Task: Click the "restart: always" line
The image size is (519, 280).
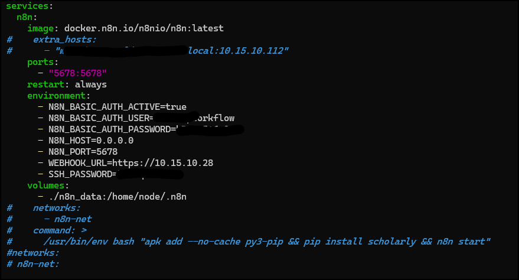Action: pyautogui.click(x=67, y=84)
